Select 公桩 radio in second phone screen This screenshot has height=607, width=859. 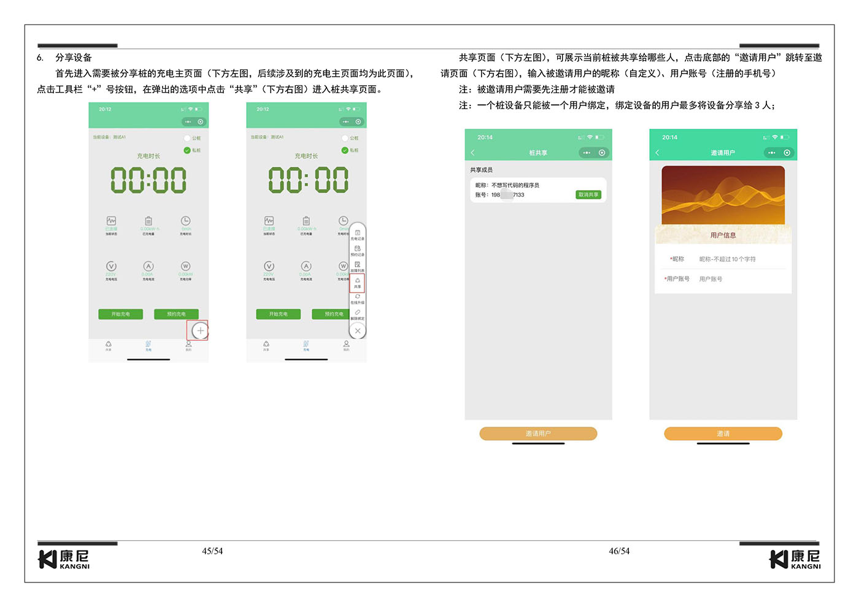[350, 139]
